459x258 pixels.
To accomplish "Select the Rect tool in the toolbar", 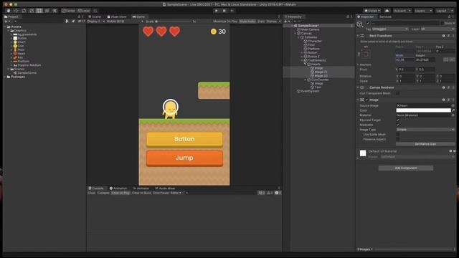I will click(39, 11).
